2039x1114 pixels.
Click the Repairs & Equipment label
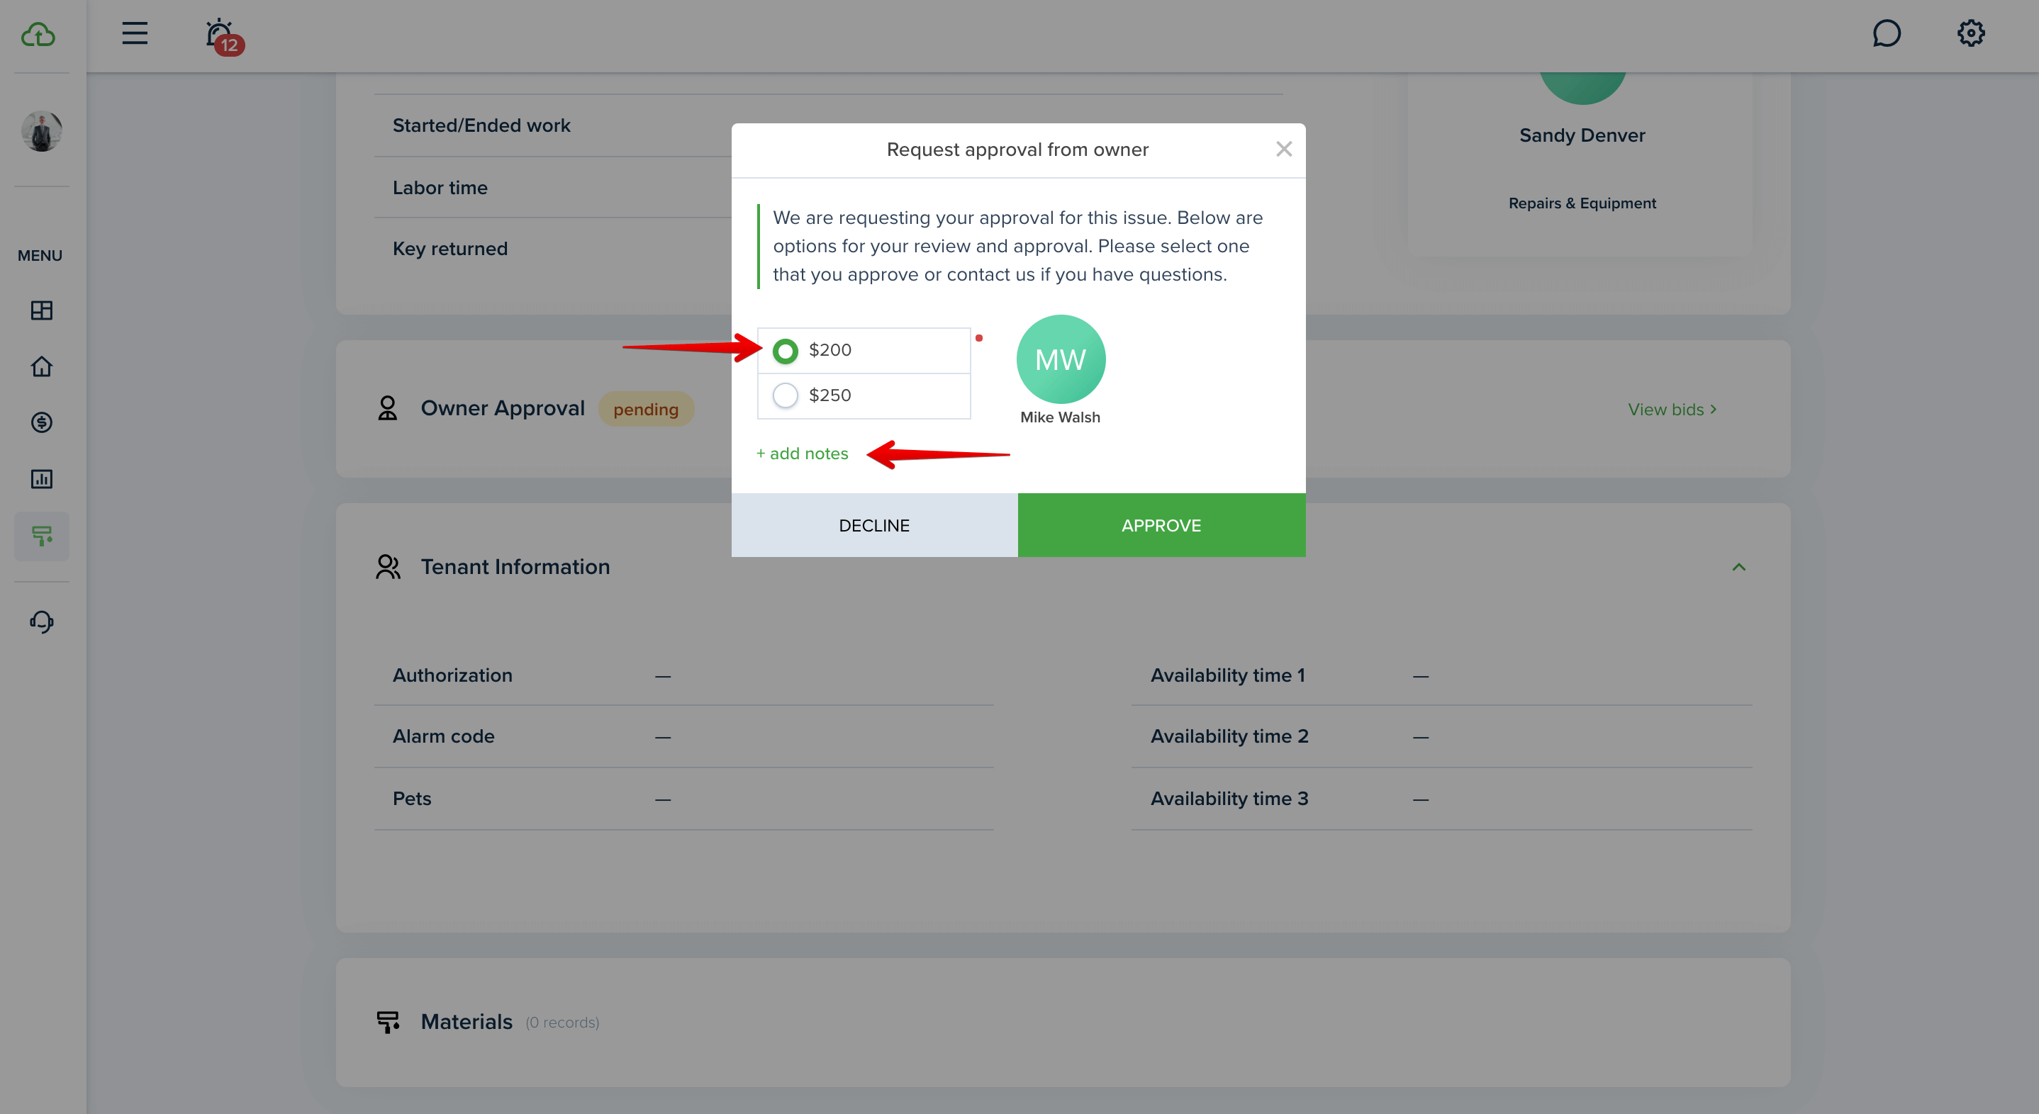click(x=1582, y=203)
